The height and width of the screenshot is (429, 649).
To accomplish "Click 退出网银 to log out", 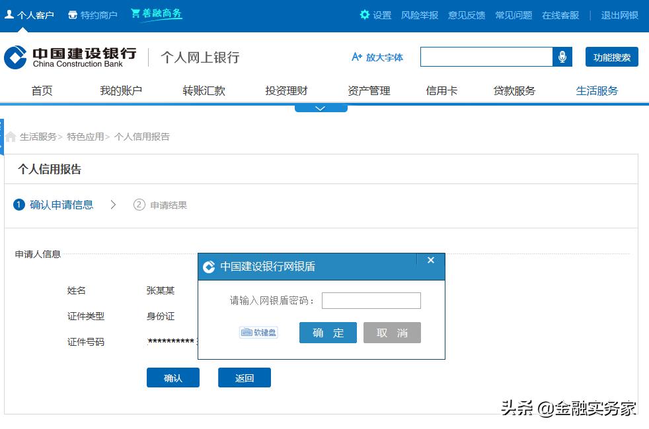I will (x=619, y=15).
